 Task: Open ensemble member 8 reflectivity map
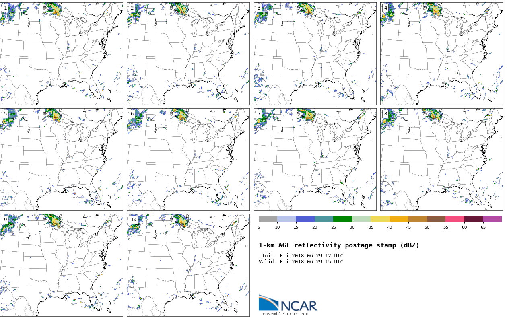pyautogui.click(x=441, y=159)
